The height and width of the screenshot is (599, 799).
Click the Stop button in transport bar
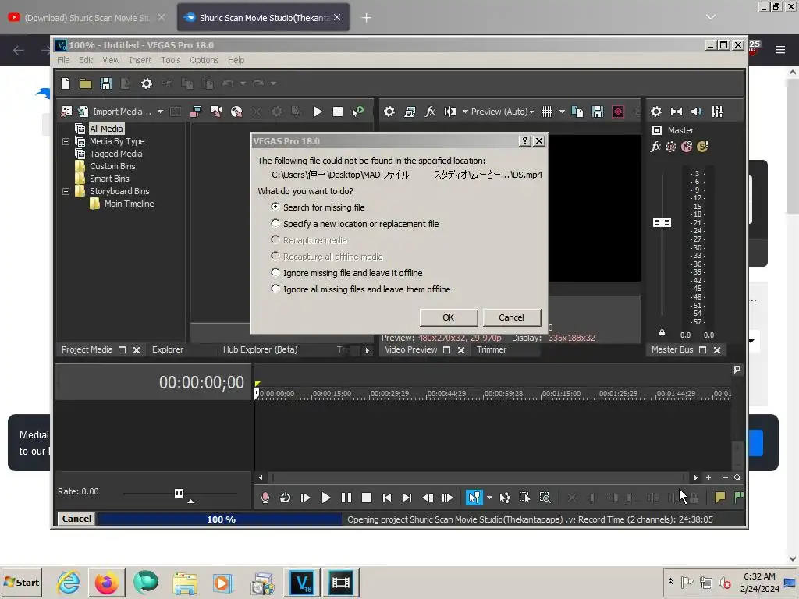click(x=367, y=498)
